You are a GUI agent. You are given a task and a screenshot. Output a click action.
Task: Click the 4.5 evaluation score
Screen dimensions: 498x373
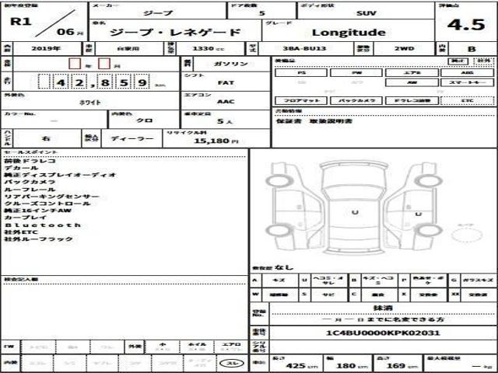point(466,24)
